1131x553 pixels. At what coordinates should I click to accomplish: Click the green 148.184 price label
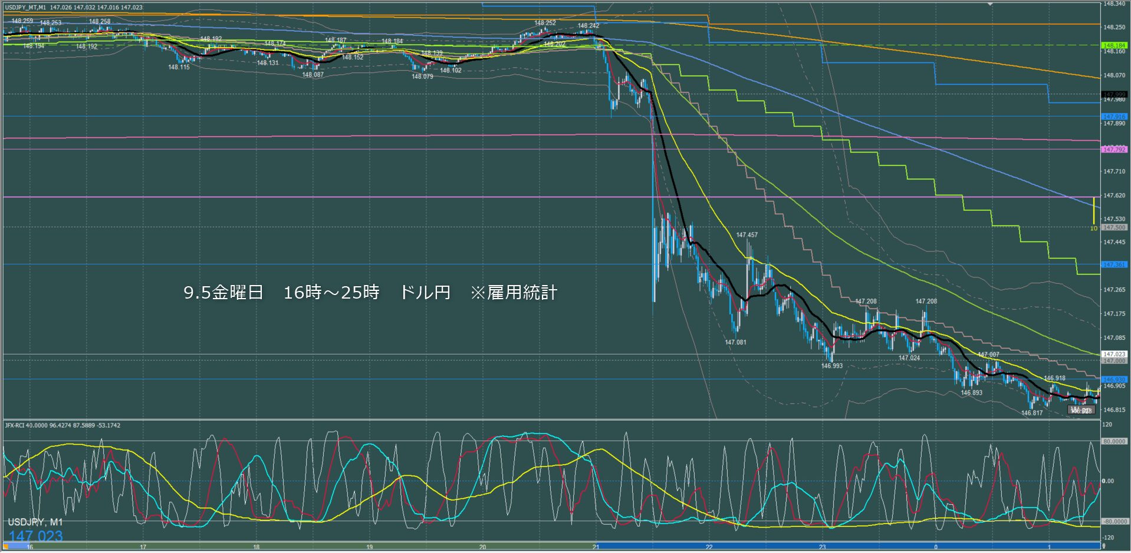click(1114, 45)
